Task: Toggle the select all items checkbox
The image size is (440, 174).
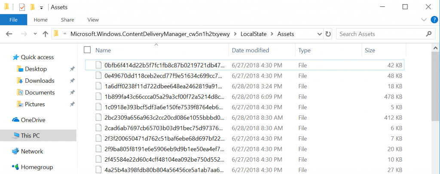Action: [87, 50]
